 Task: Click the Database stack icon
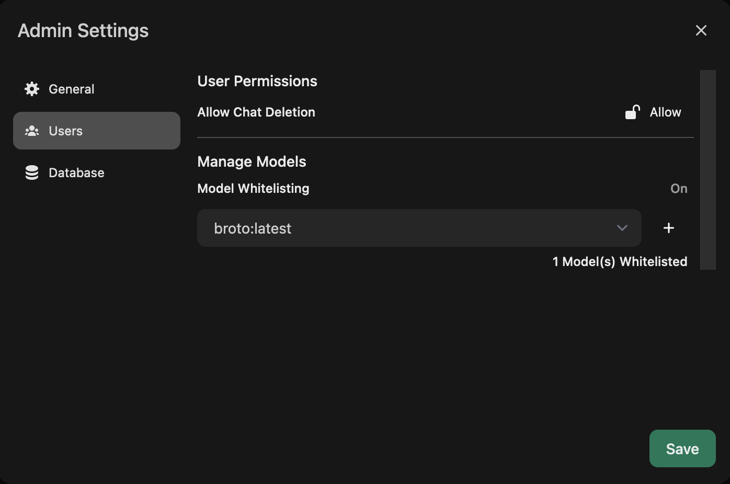[x=31, y=172]
